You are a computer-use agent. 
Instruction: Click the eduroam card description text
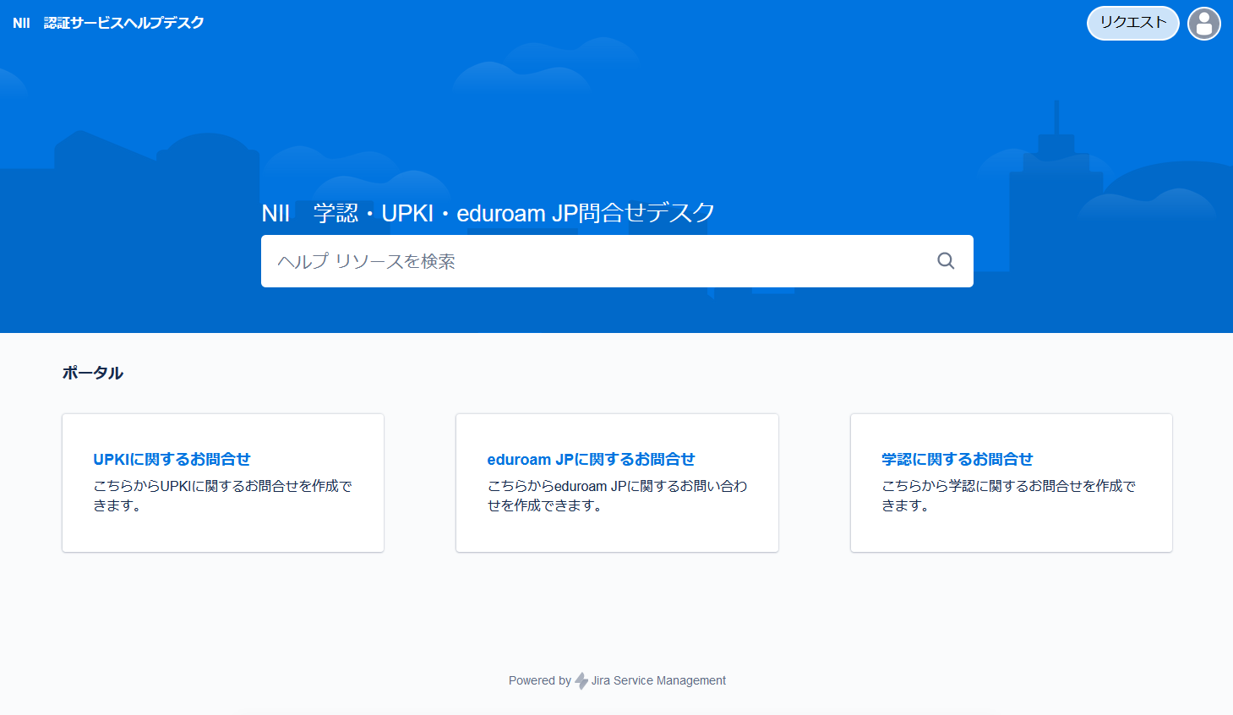tap(617, 495)
